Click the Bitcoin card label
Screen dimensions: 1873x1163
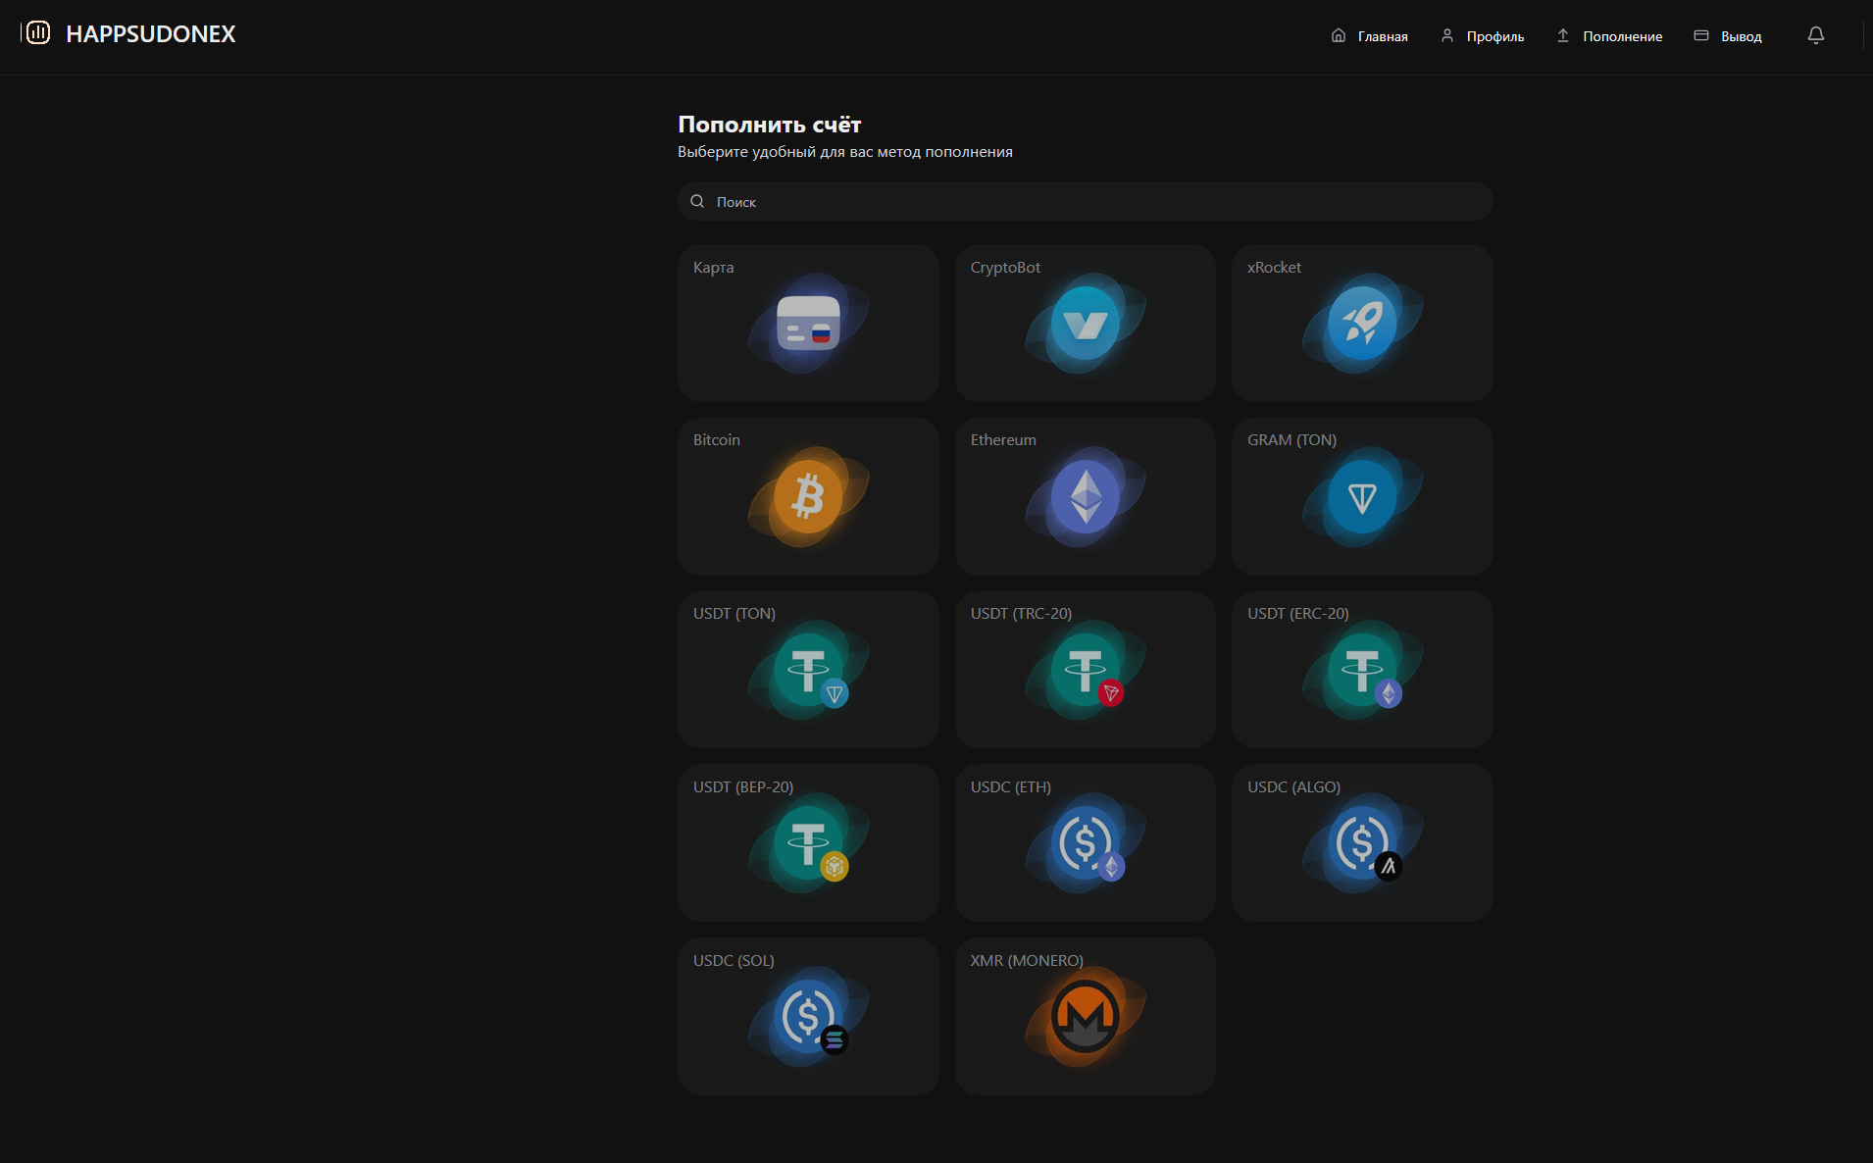click(717, 440)
